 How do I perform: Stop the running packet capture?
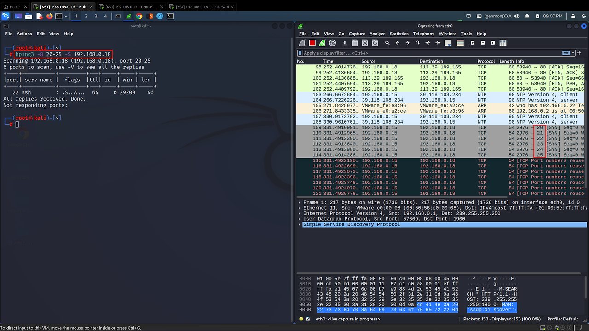click(312, 43)
